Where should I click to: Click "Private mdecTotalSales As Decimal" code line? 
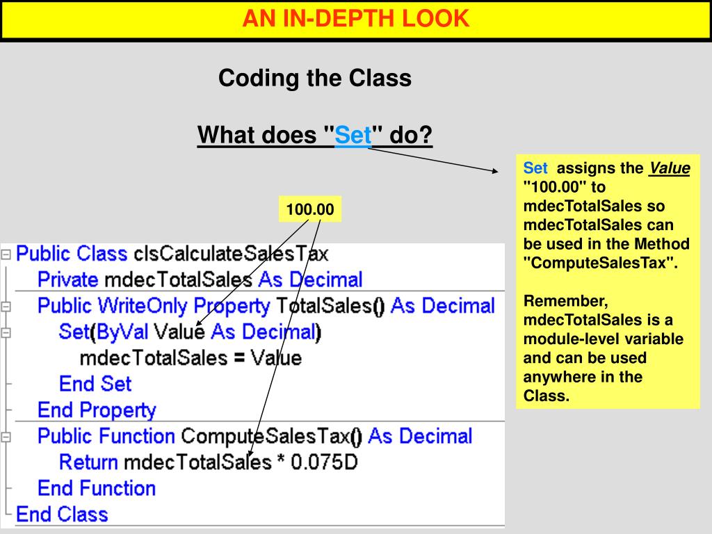point(200,280)
